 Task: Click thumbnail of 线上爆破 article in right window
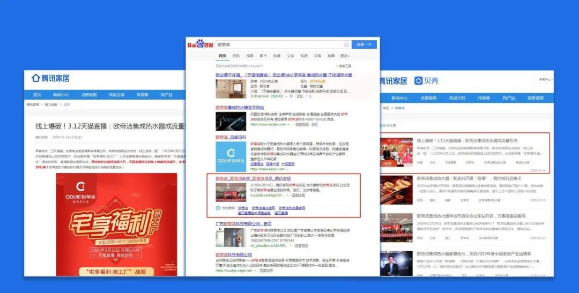[x=396, y=153]
